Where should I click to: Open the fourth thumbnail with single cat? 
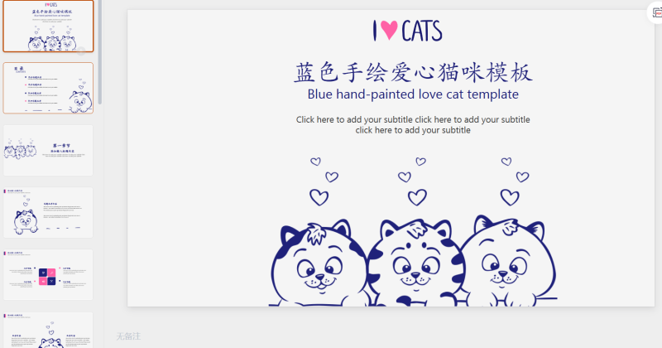pyautogui.click(x=48, y=213)
